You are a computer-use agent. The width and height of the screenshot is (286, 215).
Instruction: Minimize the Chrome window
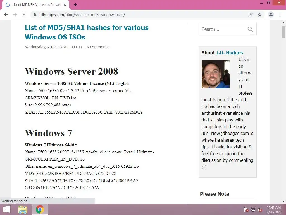261,3
